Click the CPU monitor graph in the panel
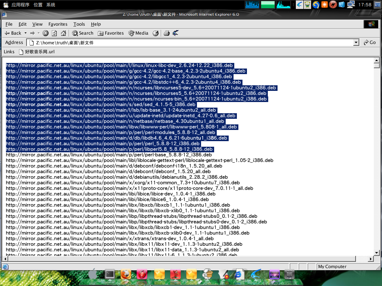This screenshot has width=382, height=286. tap(252, 4)
